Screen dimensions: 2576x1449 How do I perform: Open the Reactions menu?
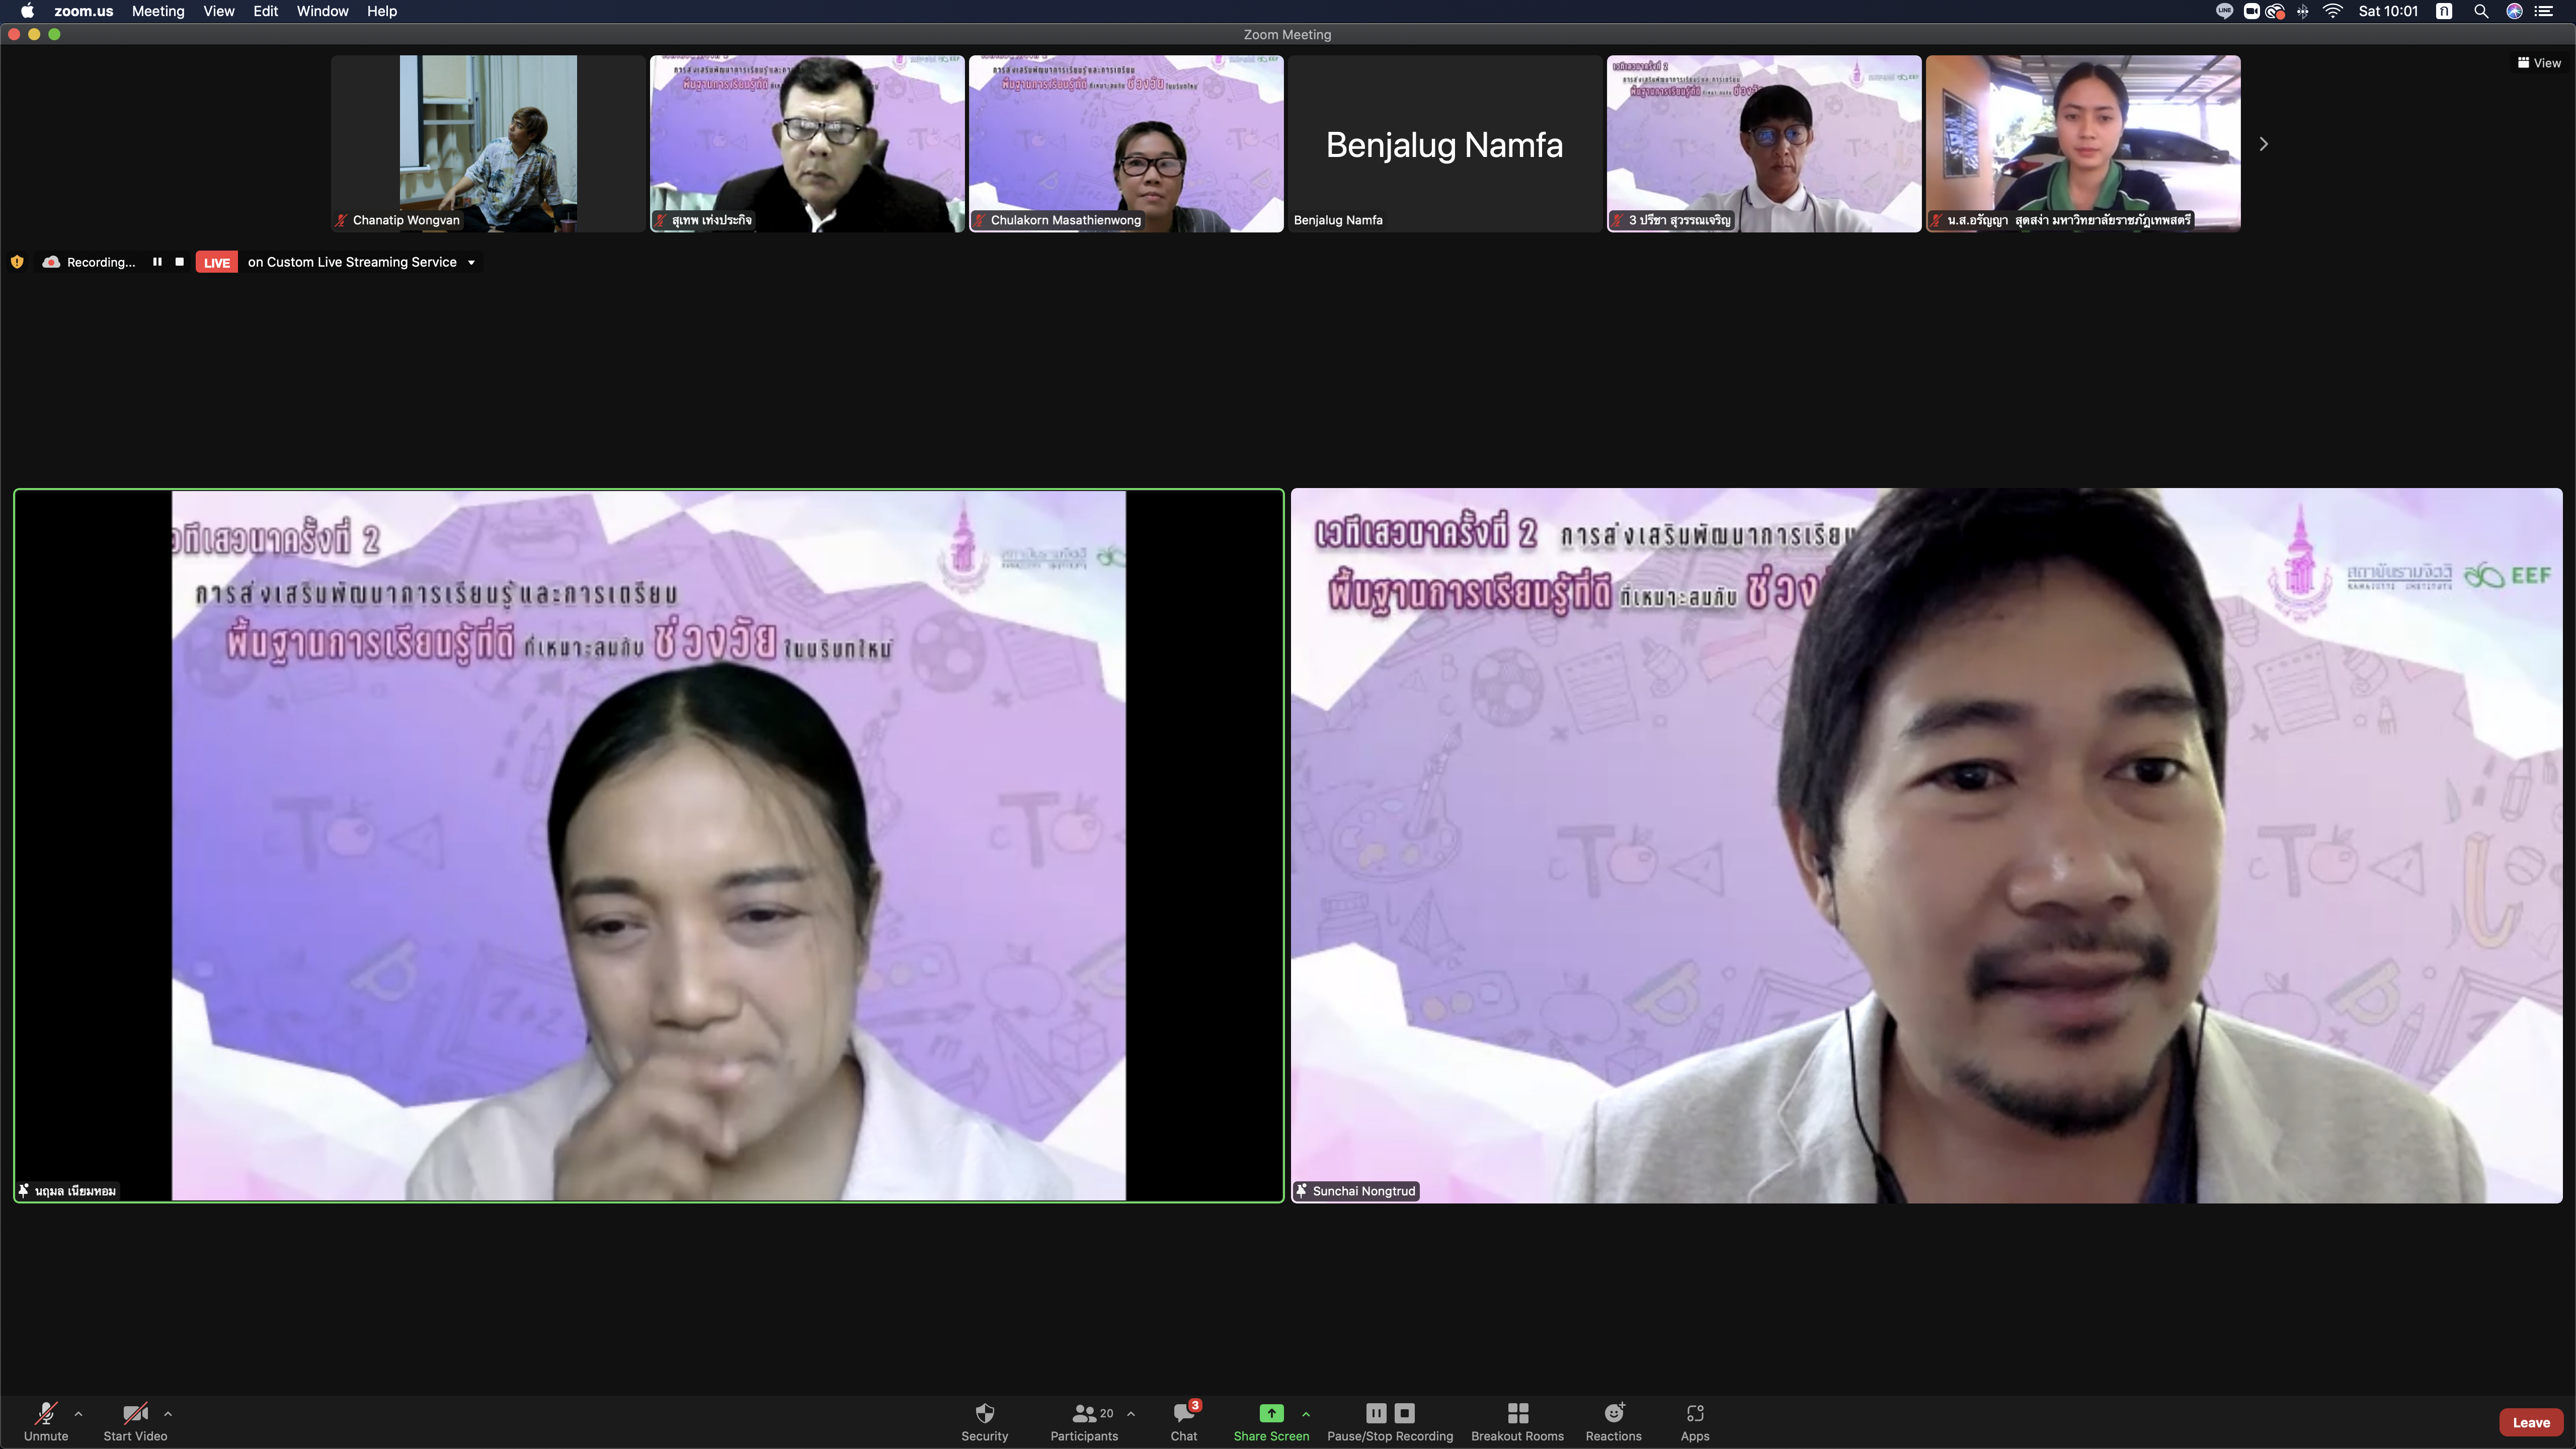(x=1613, y=1421)
